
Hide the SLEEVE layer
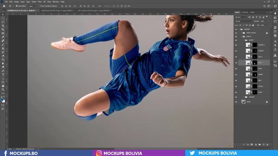click(236, 51)
